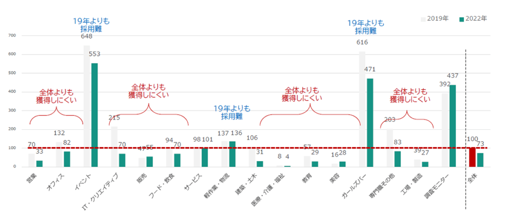Select the green イベント bar labeled 553
This screenshot has width=507, height=216.
point(94,114)
